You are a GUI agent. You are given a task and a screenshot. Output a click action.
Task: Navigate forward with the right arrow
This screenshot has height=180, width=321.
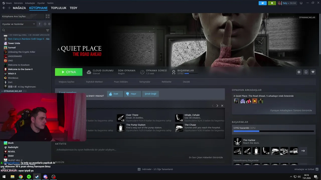[9, 8]
